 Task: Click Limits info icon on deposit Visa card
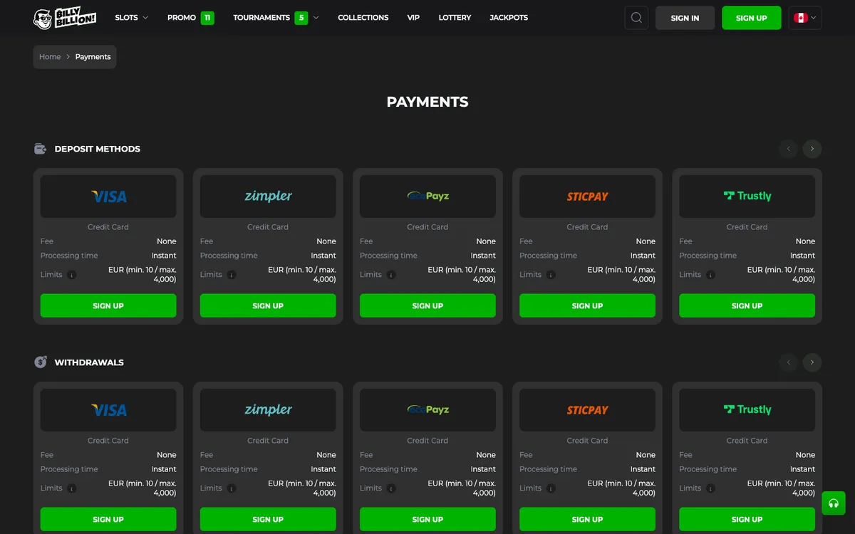(72, 275)
